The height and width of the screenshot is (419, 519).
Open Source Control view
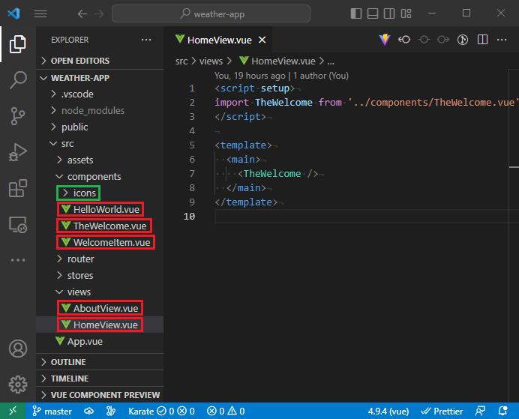point(17,116)
